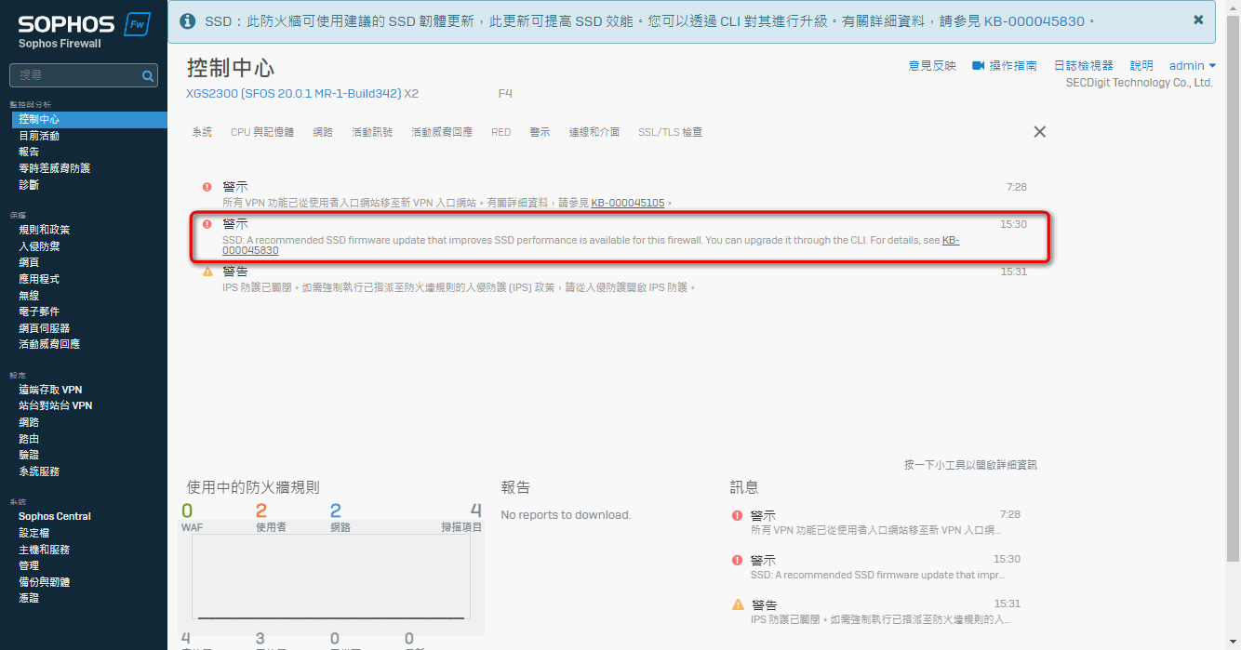
Task: Click the Sophos Firewall logo
Action: [x=84, y=30]
